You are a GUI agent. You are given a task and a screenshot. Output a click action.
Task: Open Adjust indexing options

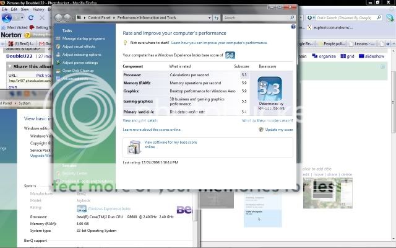click(82, 55)
